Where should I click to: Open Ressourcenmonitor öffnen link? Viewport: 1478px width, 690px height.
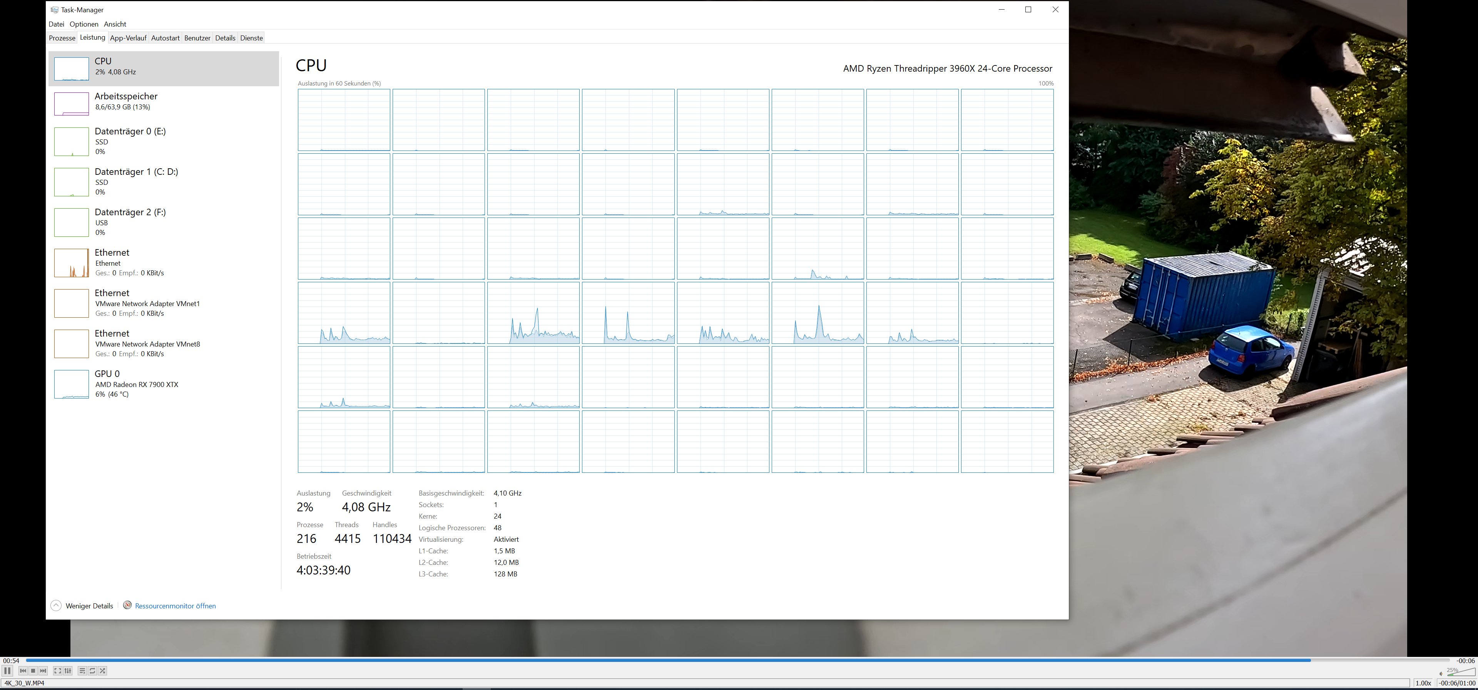click(x=175, y=606)
